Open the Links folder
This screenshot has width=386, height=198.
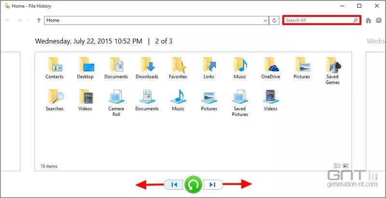(209, 68)
